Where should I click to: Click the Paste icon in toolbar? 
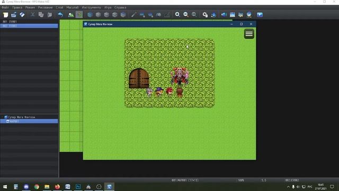click(49, 14)
